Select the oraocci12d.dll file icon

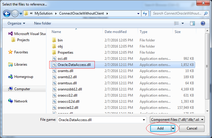54,101
